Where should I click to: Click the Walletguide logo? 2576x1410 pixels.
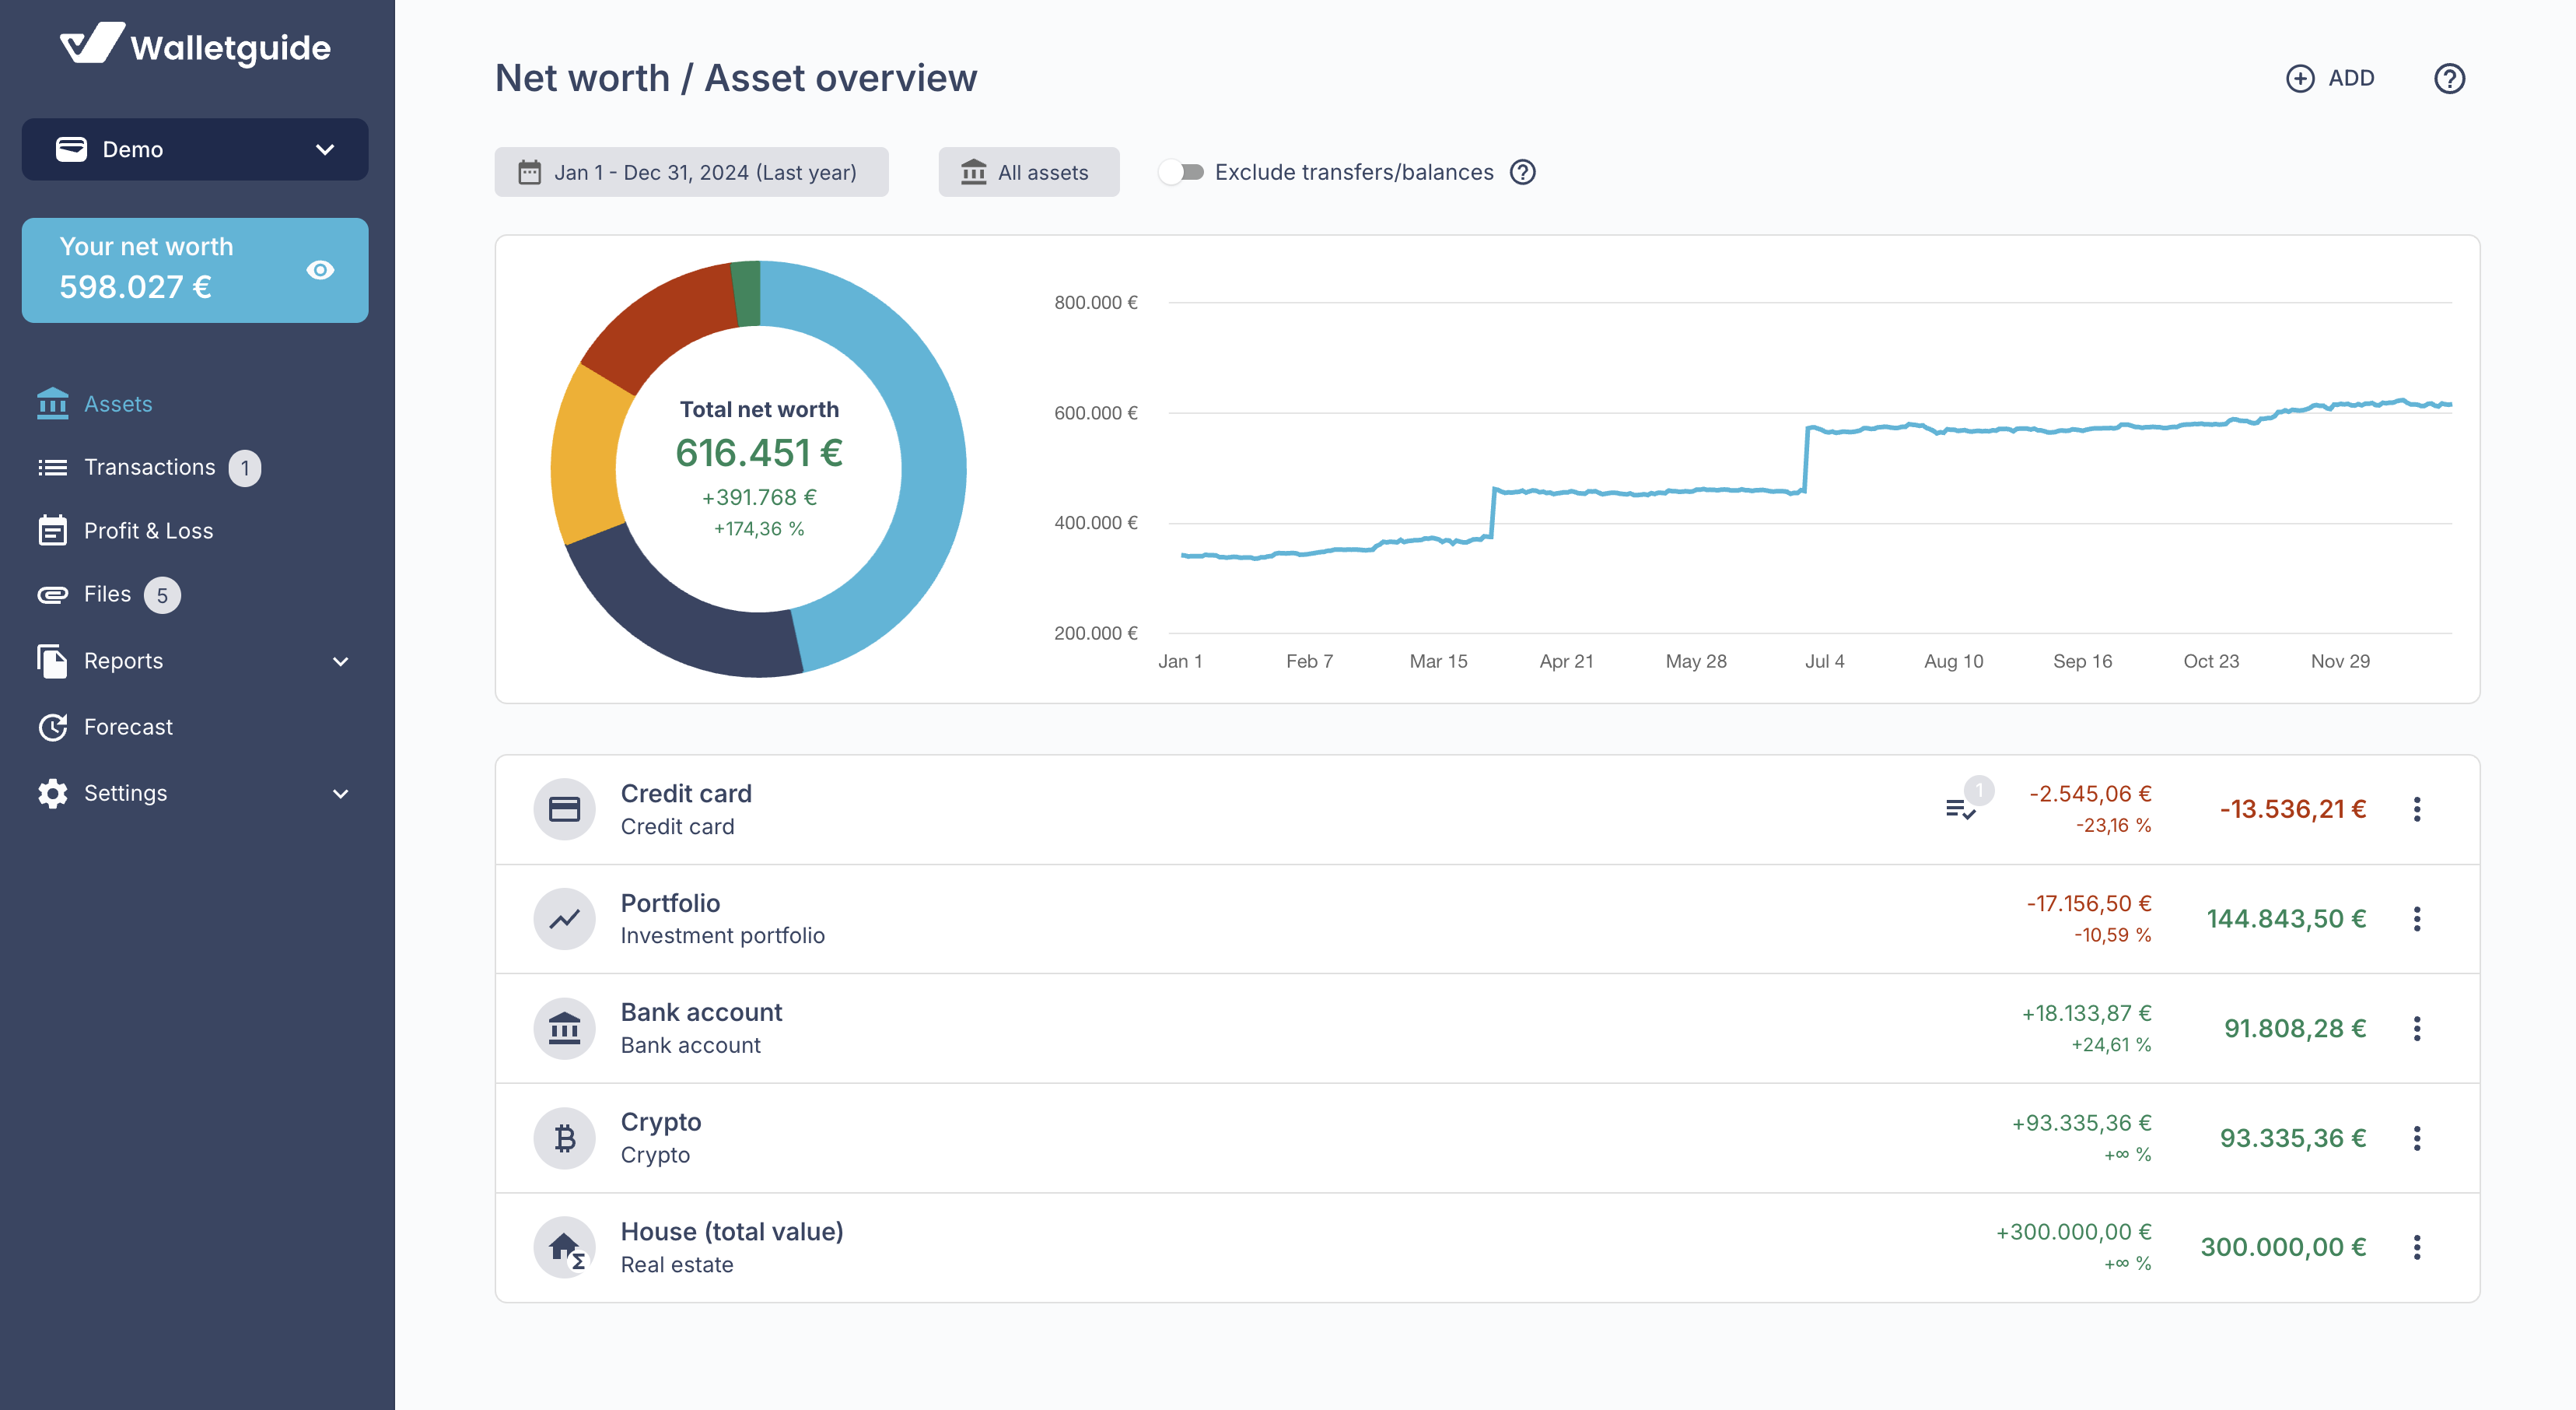[x=195, y=46]
